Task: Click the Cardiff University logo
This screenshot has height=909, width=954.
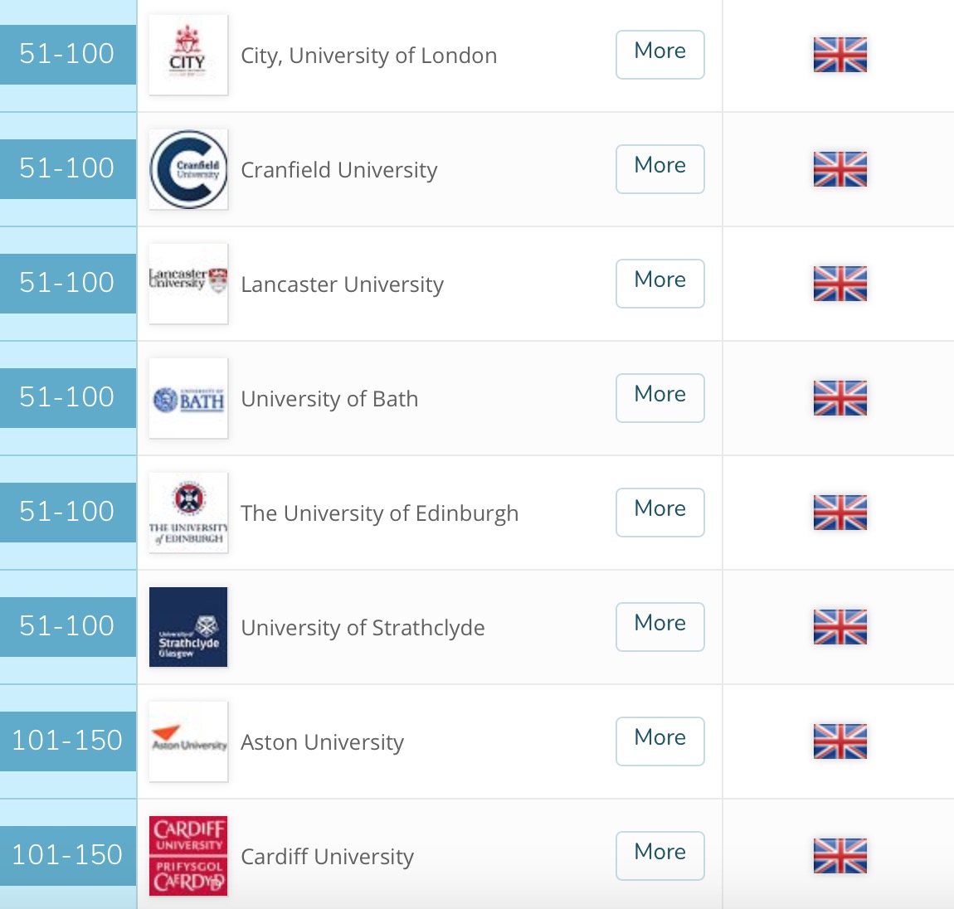Action: point(188,856)
